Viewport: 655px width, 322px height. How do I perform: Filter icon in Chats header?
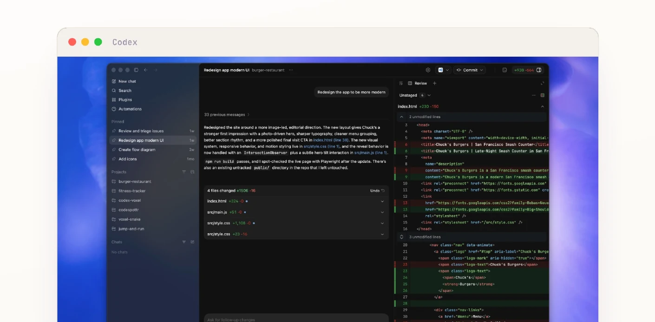[184, 242]
